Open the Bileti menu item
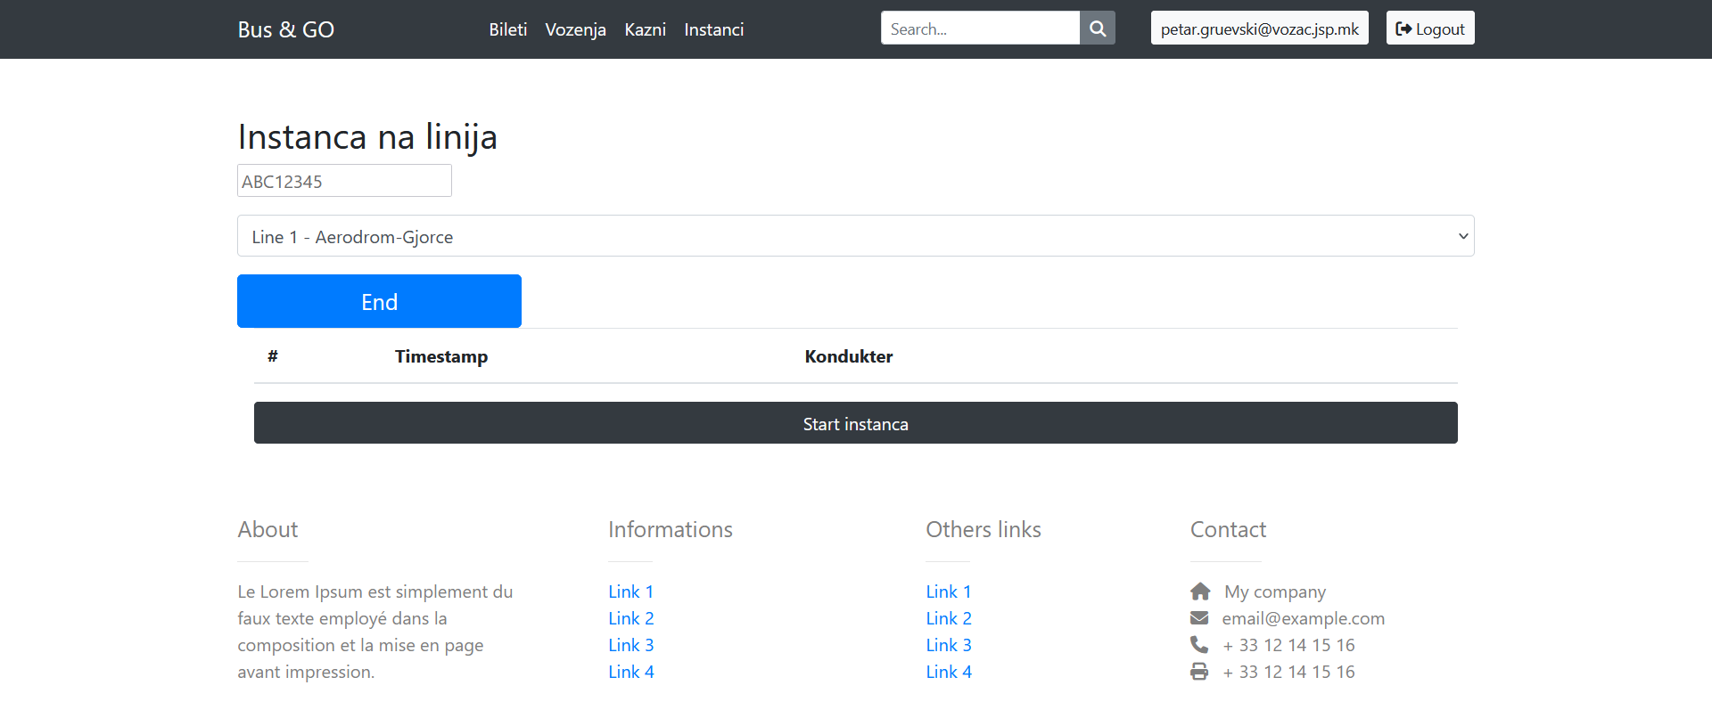Viewport: 1712px width, 718px height. (x=507, y=29)
